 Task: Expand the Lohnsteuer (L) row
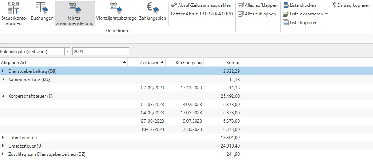[x=3, y=138]
